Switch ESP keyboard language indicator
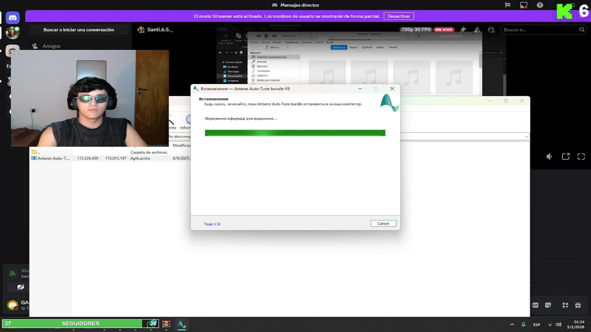The width and height of the screenshot is (591, 332). point(537,325)
